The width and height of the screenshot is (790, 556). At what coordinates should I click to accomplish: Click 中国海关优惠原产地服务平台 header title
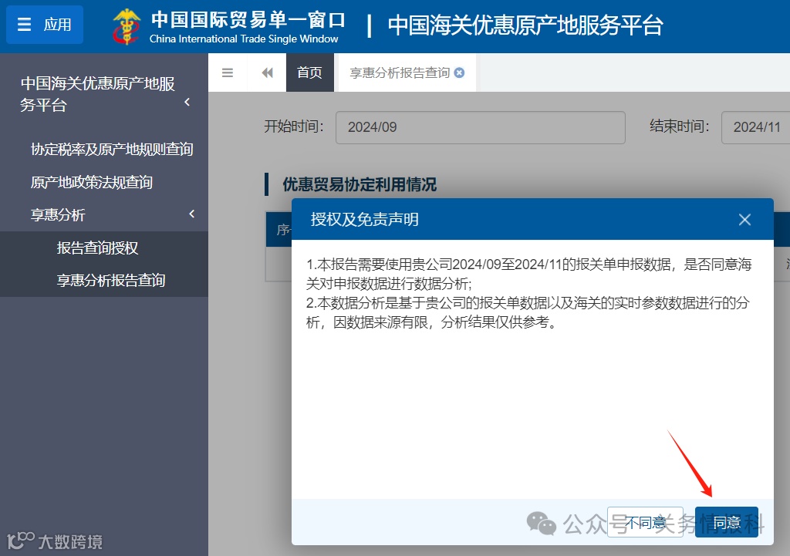(x=525, y=25)
